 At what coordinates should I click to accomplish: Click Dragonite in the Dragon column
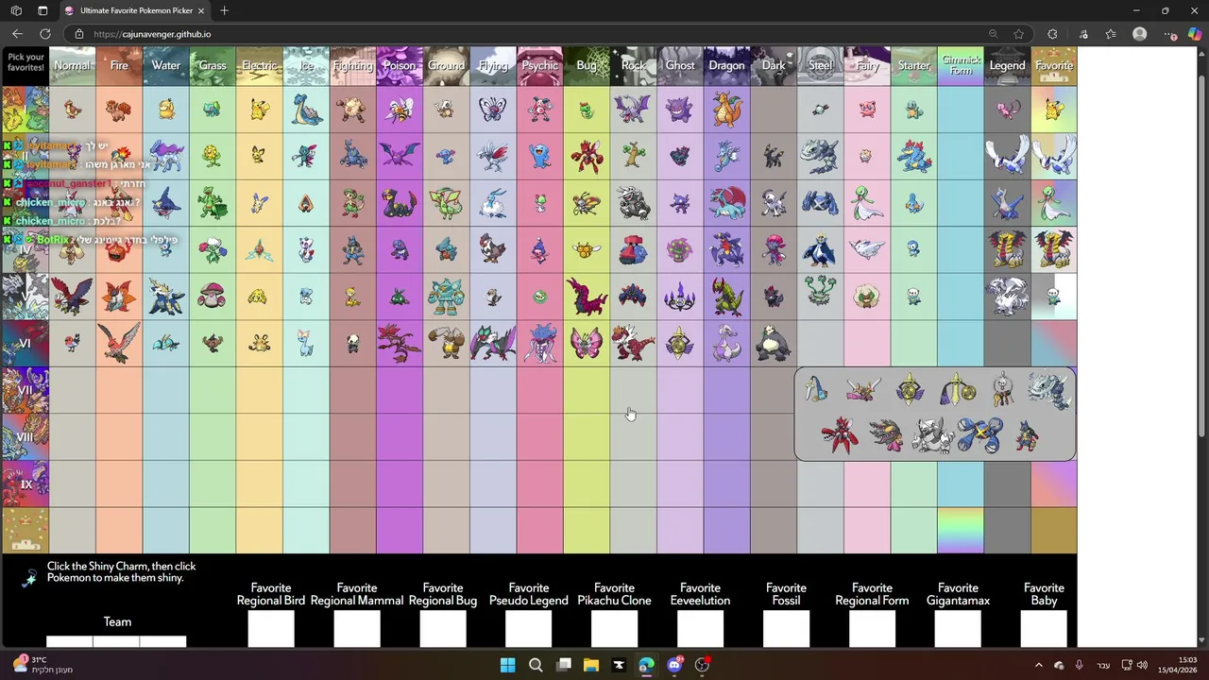tap(726, 110)
